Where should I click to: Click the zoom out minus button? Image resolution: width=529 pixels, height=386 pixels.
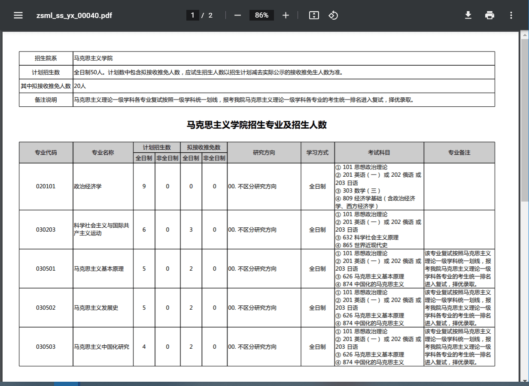237,15
